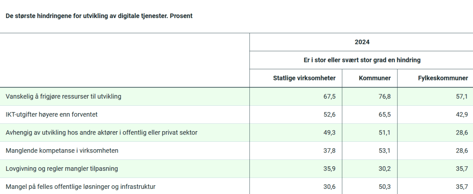The image size is (473, 194).
Task: Click row label 'Lovgivning og regler mangler tilpasning'
Action: [62, 169]
